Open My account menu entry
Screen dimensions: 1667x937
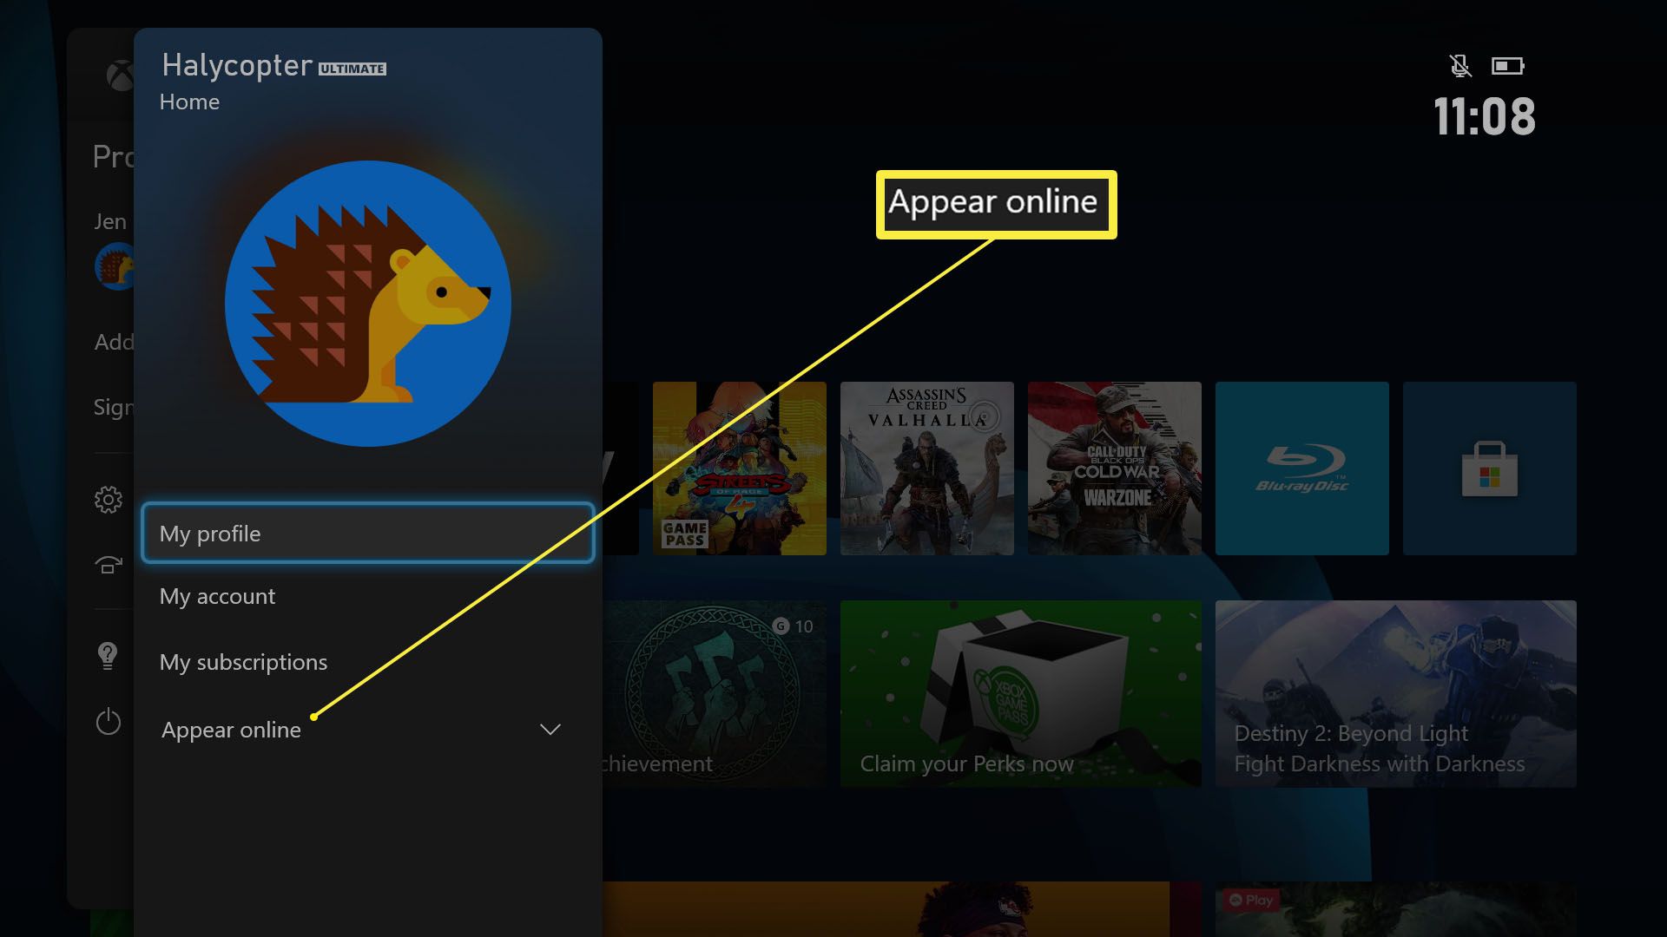(x=217, y=596)
